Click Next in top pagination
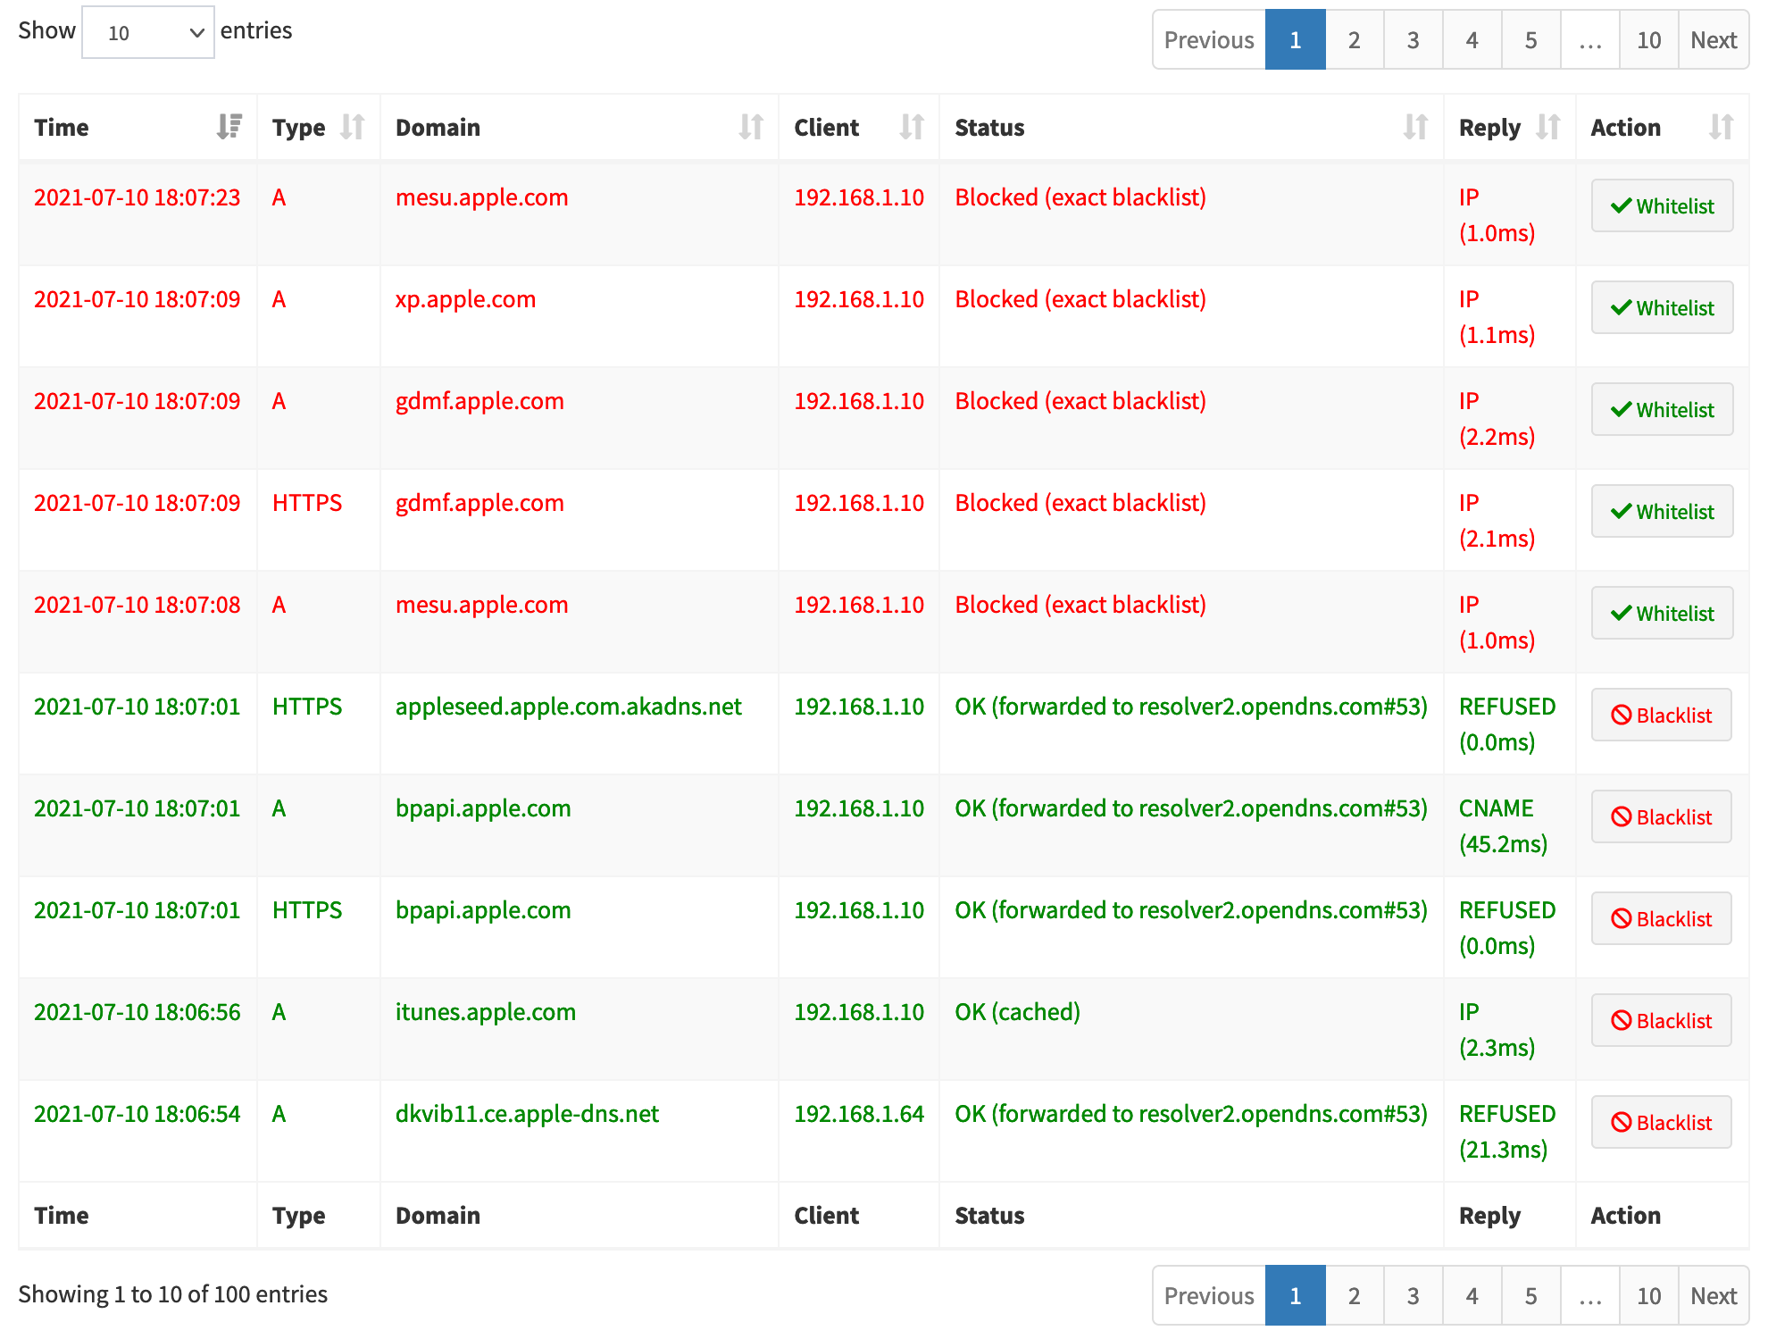Screen dimensions: 1768x1339 (x=1714, y=39)
